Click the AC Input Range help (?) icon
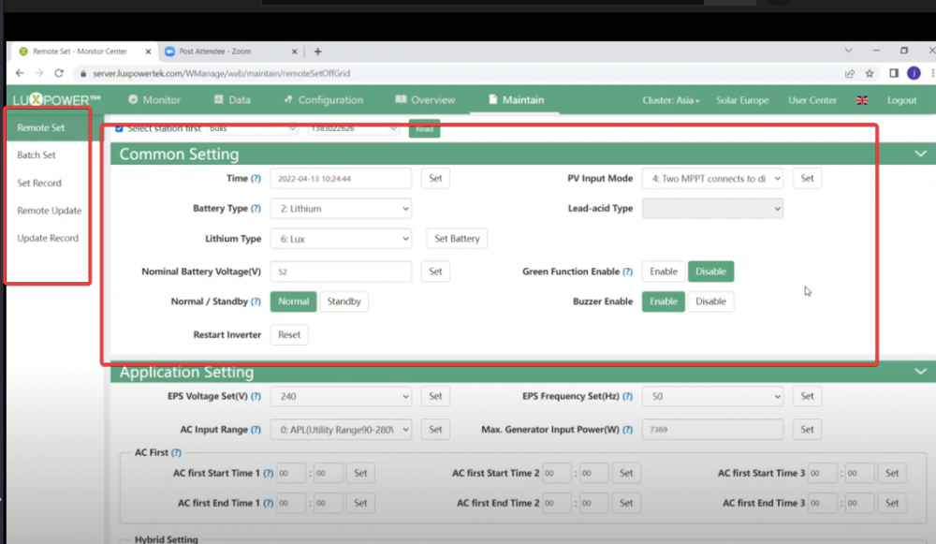Image resolution: width=936 pixels, height=544 pixels. [x=256, y=430]
